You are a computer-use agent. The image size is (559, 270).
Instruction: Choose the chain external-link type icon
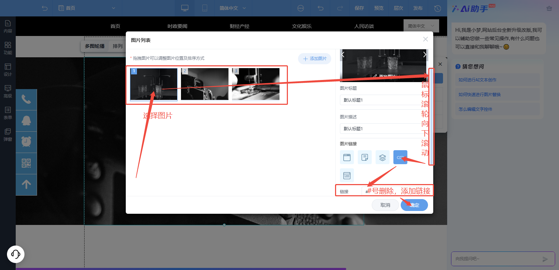pyautogui.click(x=400, y=157)
